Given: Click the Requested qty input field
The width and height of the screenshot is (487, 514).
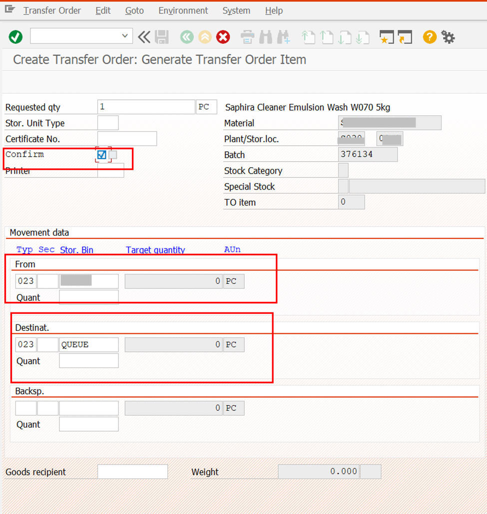Looking at the screenshot, I should [x=146, y=107].
